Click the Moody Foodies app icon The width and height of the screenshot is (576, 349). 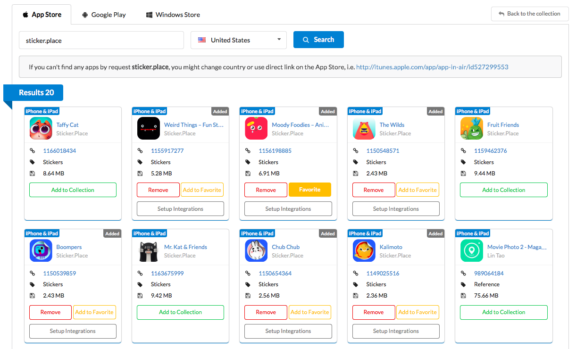pyautogui.click(x=257, y=129)
